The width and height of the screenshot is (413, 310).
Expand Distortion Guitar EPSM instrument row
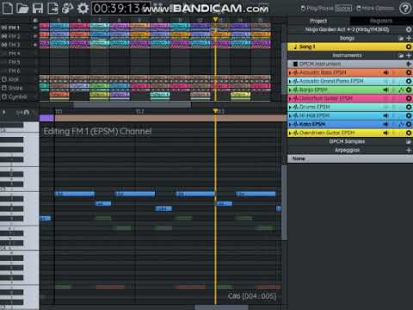click(290, 99)
